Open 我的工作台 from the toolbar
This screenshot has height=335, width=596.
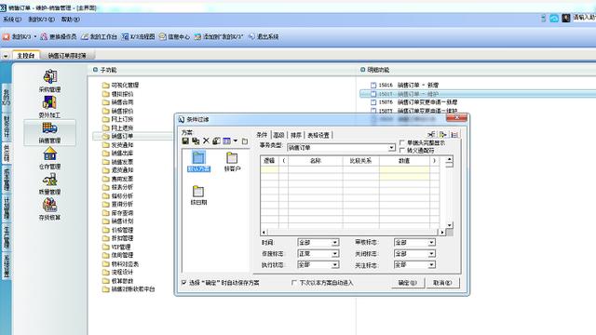[100, 37]
